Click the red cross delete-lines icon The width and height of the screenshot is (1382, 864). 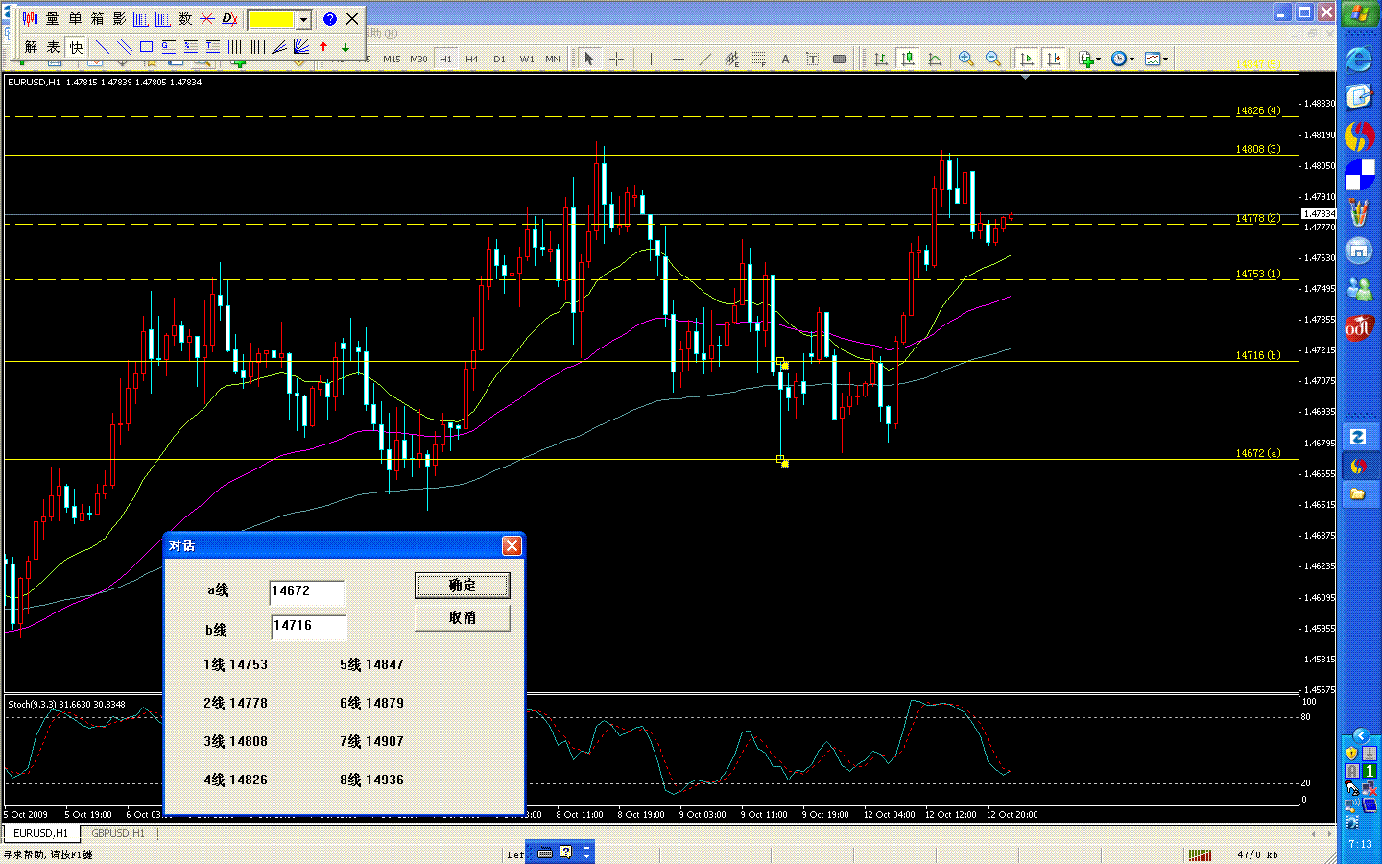(x=207, y=19)
